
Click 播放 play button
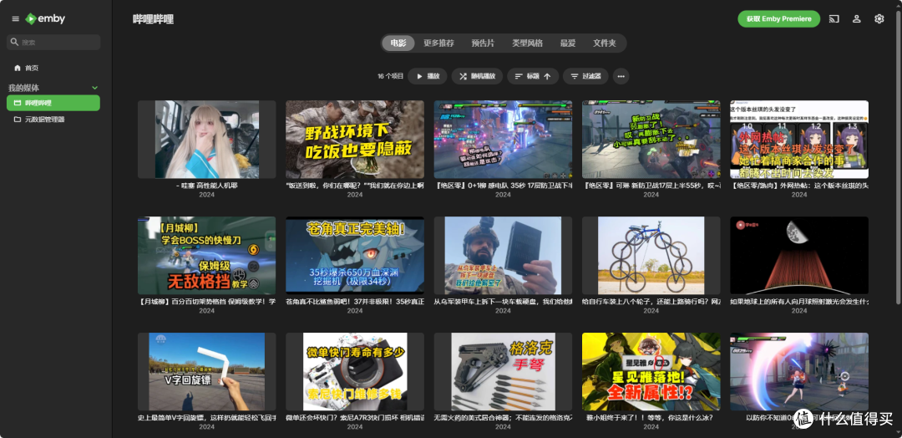coord(428,76)
